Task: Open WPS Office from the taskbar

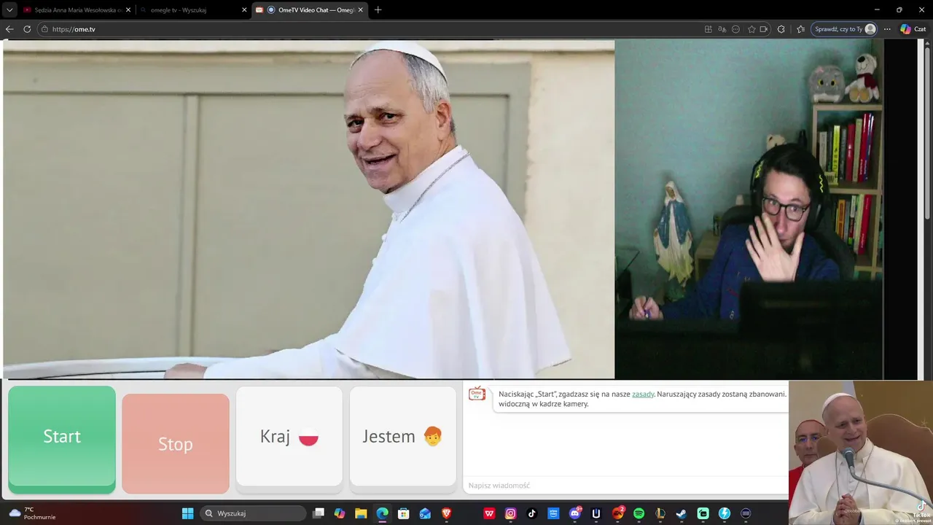Action: point(489,513)
